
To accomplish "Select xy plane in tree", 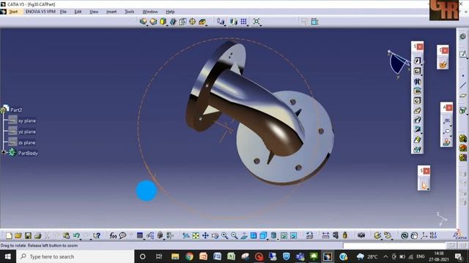I will click(x=26, y=121).
